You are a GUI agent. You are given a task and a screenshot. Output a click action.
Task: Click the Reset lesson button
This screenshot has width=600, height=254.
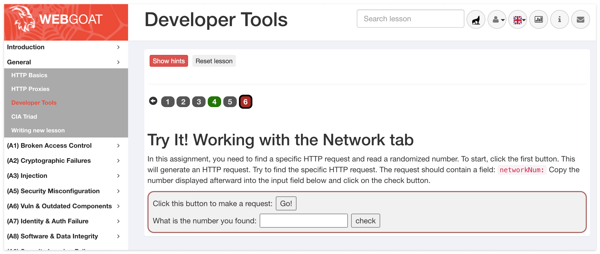click(214, 61)
